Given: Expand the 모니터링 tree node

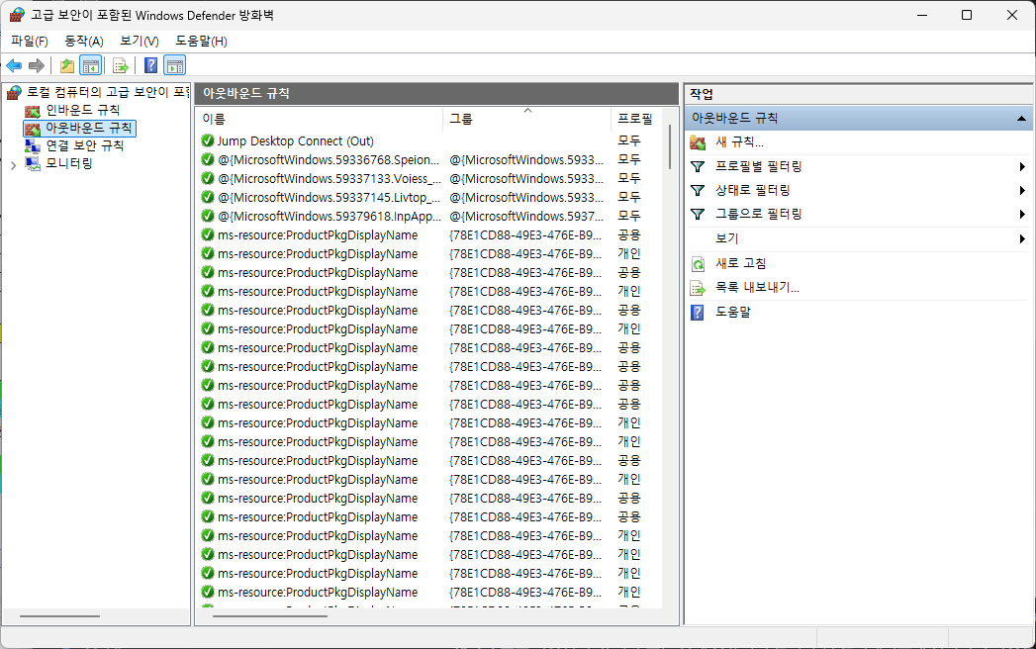Looking at the screenshot, I should pyautogui.click(x=13, y=166).
